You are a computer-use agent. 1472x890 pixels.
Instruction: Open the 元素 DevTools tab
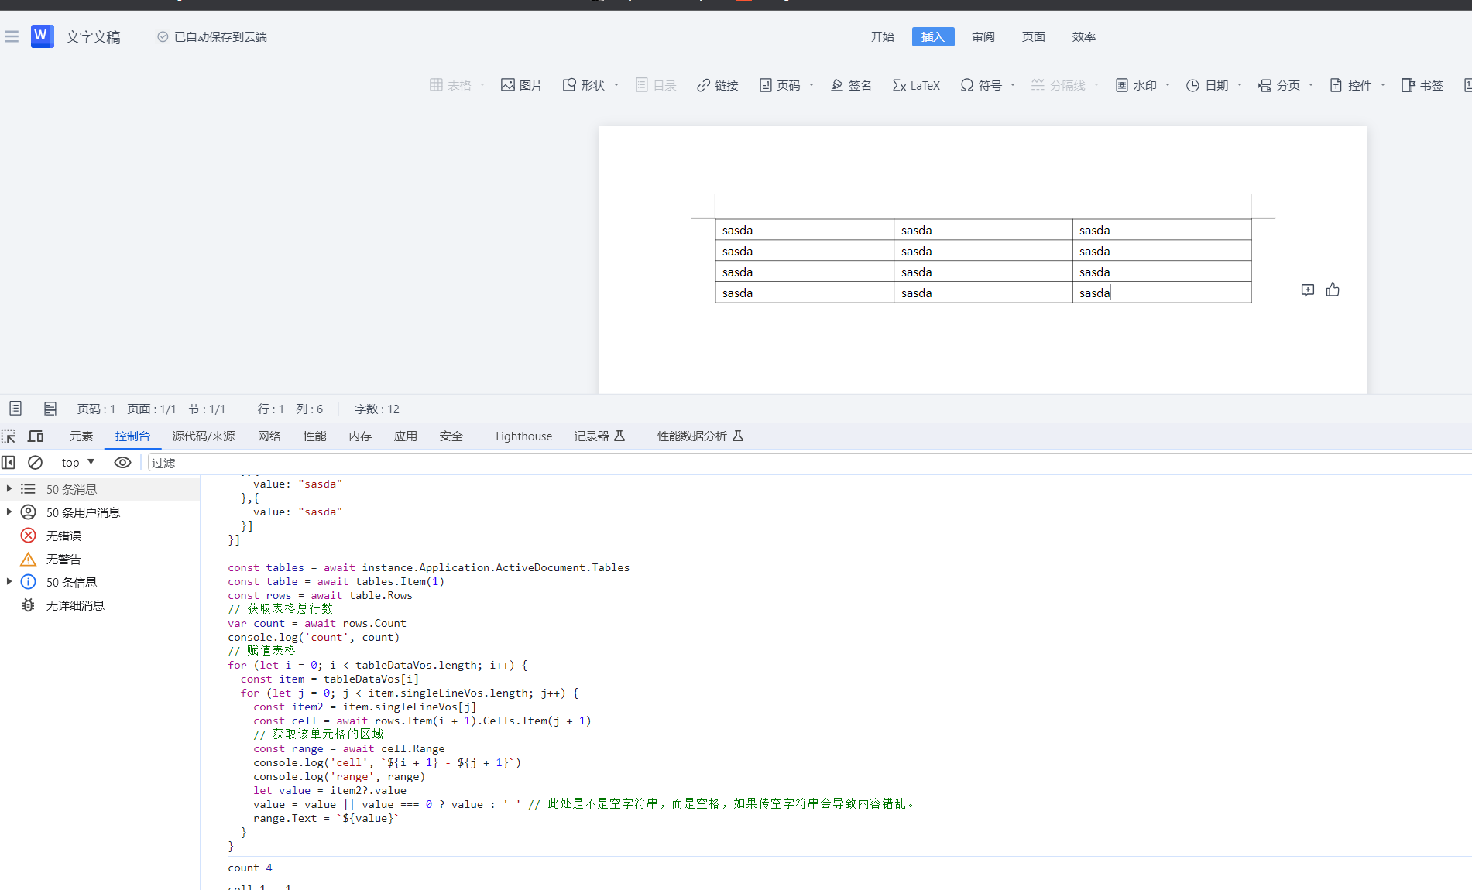click(81, 436)
